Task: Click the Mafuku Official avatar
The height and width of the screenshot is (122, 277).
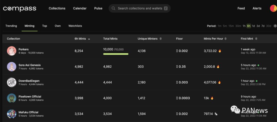Action: tap(12, 114)
